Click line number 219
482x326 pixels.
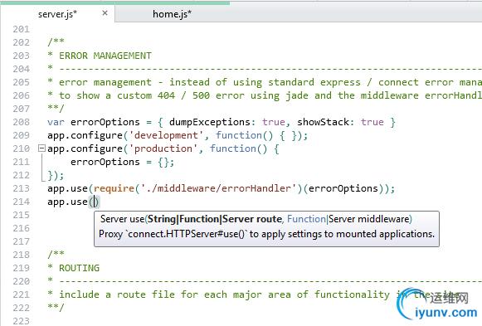[x=22, y=268]
